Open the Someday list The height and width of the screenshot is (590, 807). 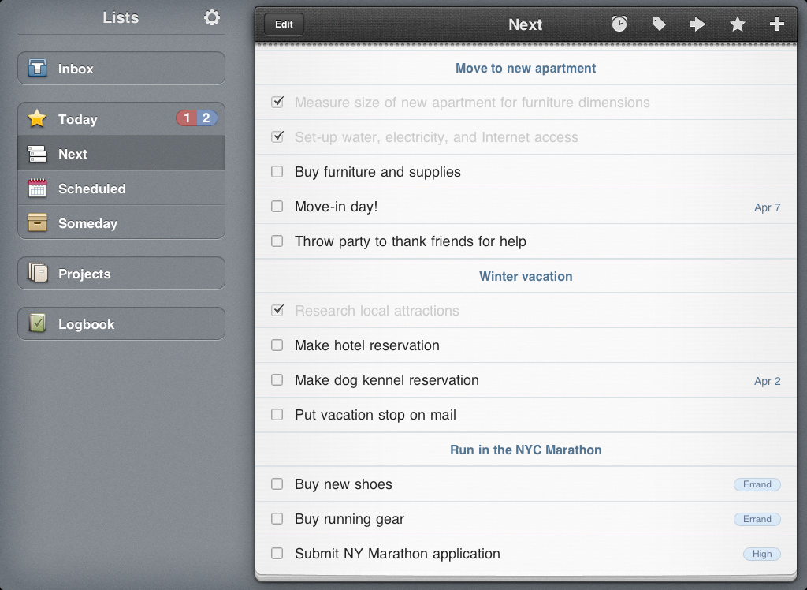(x=121, y=222)
